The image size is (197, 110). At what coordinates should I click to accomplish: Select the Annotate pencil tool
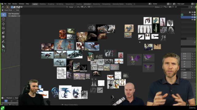[x=3, y=42]
